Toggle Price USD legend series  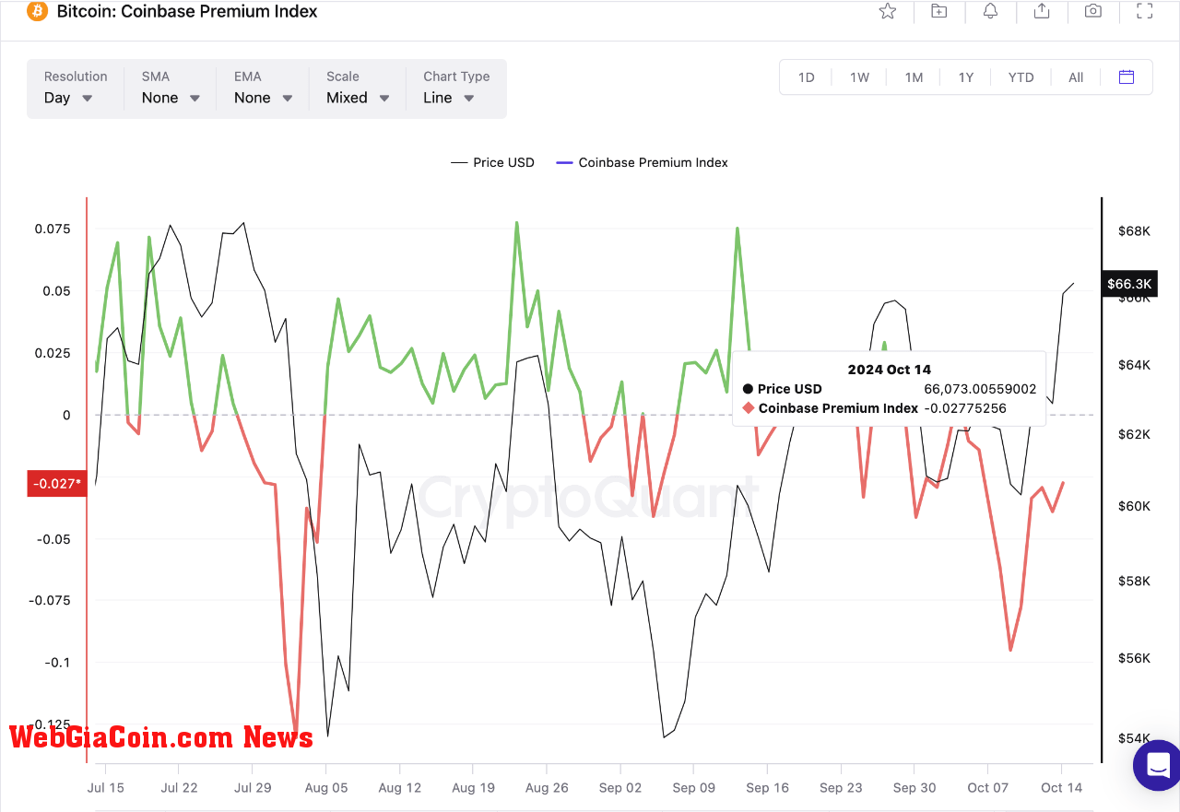coord(492,162)
